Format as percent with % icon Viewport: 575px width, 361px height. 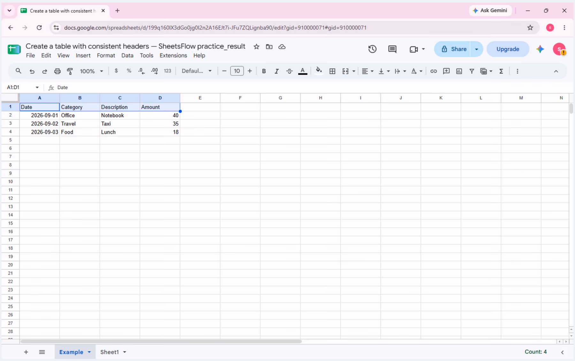pyautogui.click(x=129, y=71)
